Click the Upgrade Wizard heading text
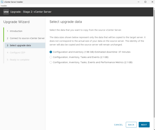This screenshot has height=130, width=155. point(17,22)
